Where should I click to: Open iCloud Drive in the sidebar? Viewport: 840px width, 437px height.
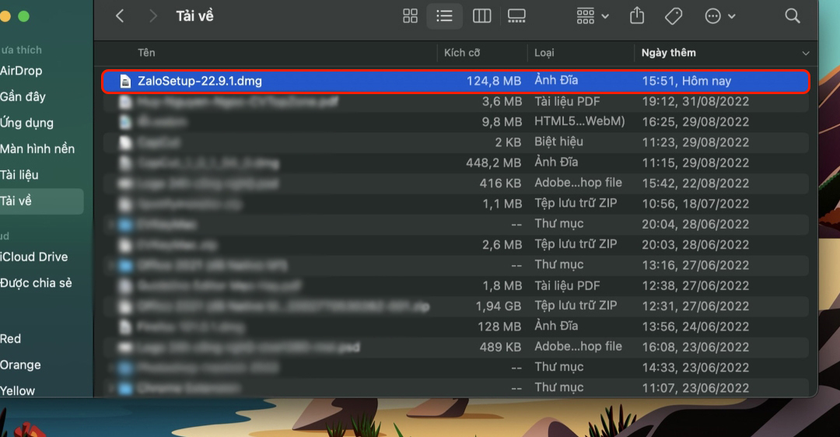pos(33,257)
